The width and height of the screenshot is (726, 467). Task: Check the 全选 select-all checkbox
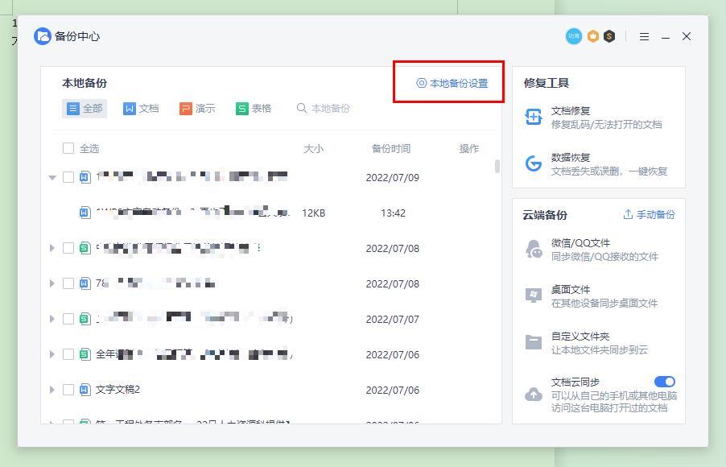pos(68,148)
